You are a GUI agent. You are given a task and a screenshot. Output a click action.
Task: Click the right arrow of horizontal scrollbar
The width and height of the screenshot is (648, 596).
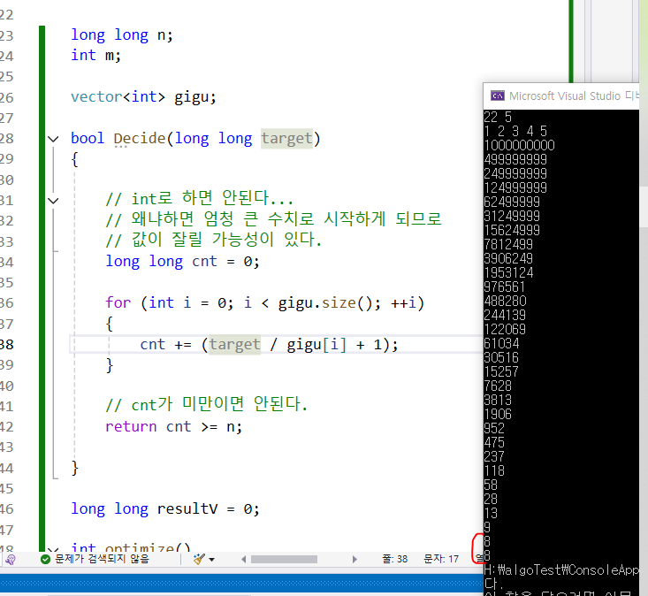pos(354,559)
